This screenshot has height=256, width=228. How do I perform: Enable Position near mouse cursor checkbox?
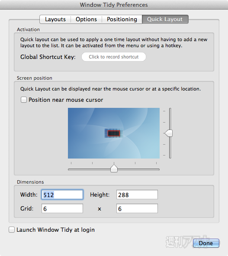24,100
